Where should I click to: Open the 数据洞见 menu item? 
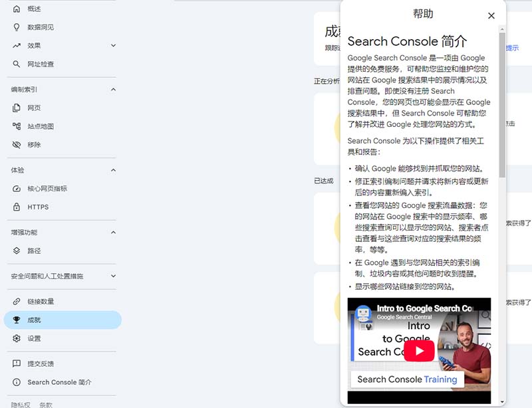click(x=63, y=27)
